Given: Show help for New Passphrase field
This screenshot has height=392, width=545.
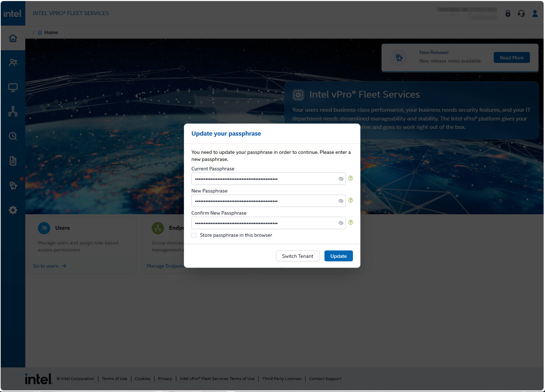Looking at the screenshot, I should (350, 200).
